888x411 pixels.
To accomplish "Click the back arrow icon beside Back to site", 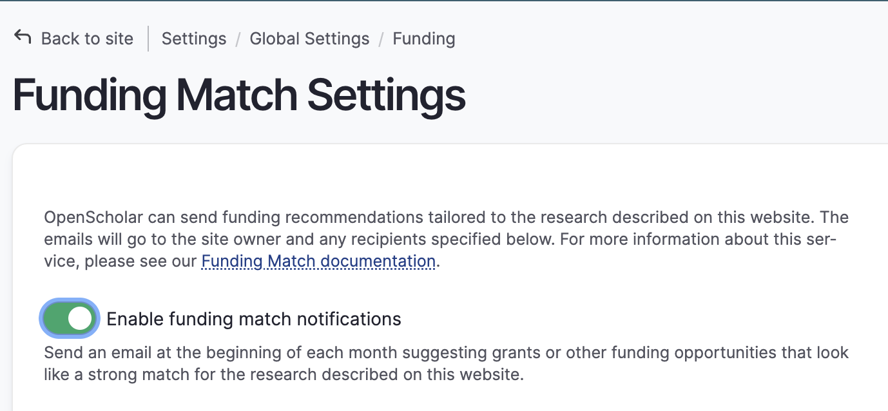I will (x=23, y=37).
